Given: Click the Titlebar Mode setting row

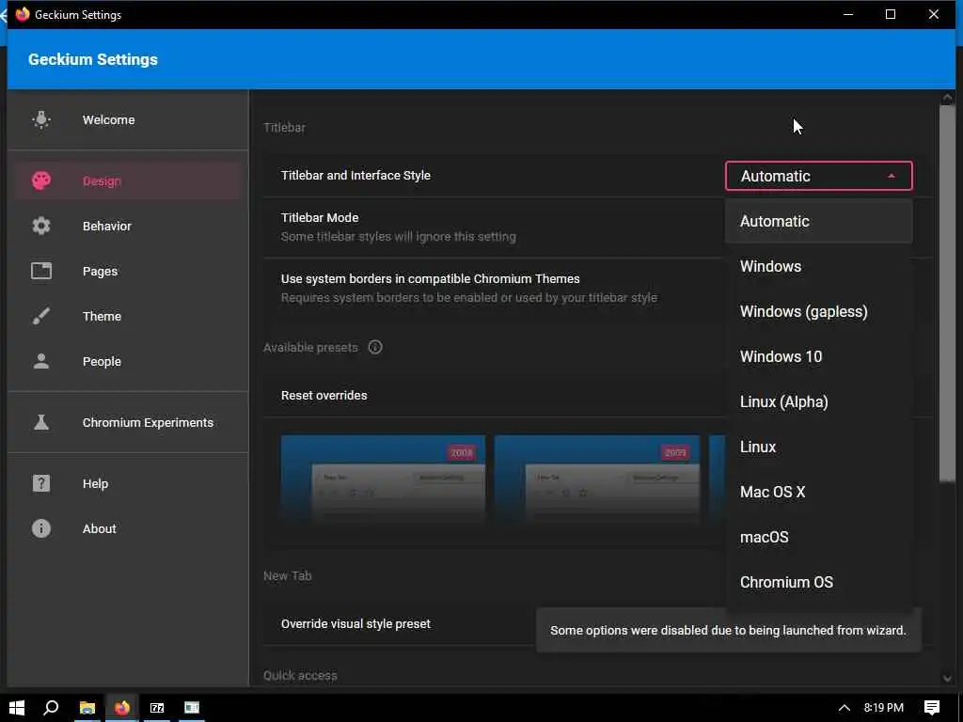Looking at the screenshot, I should point(495,228).
